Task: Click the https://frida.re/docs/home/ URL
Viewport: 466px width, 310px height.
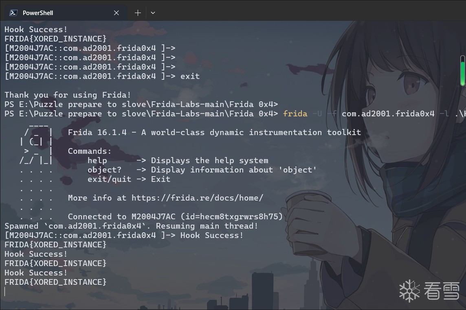Action: coord(197,198)
